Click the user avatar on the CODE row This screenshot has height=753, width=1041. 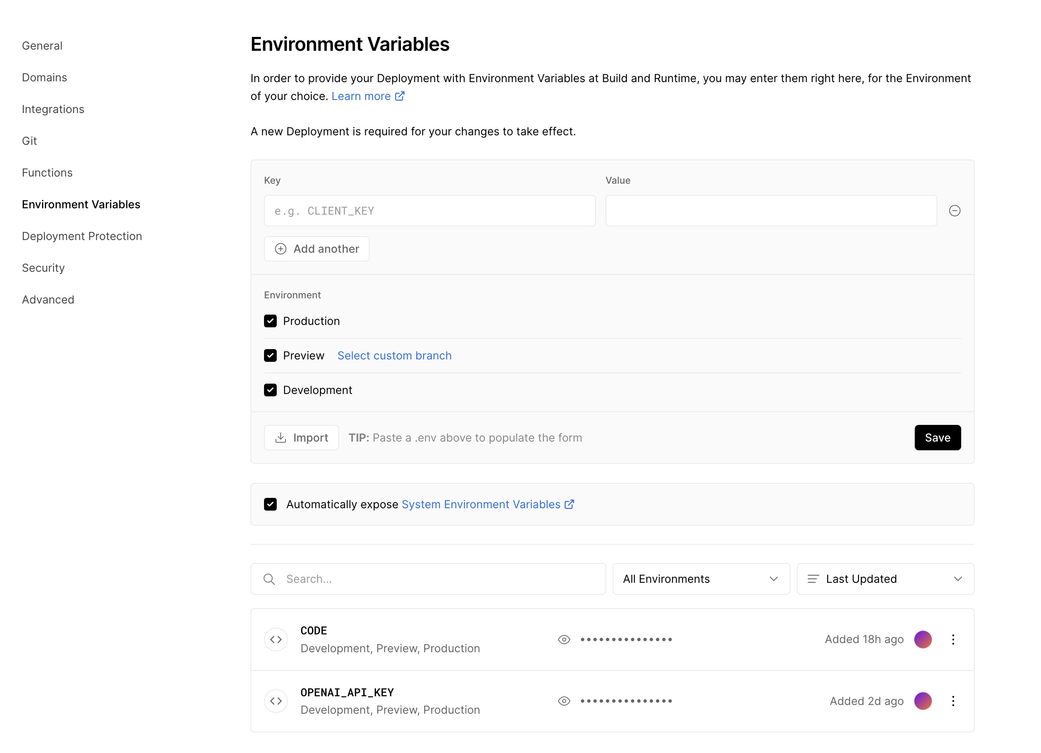pos(923,639)
